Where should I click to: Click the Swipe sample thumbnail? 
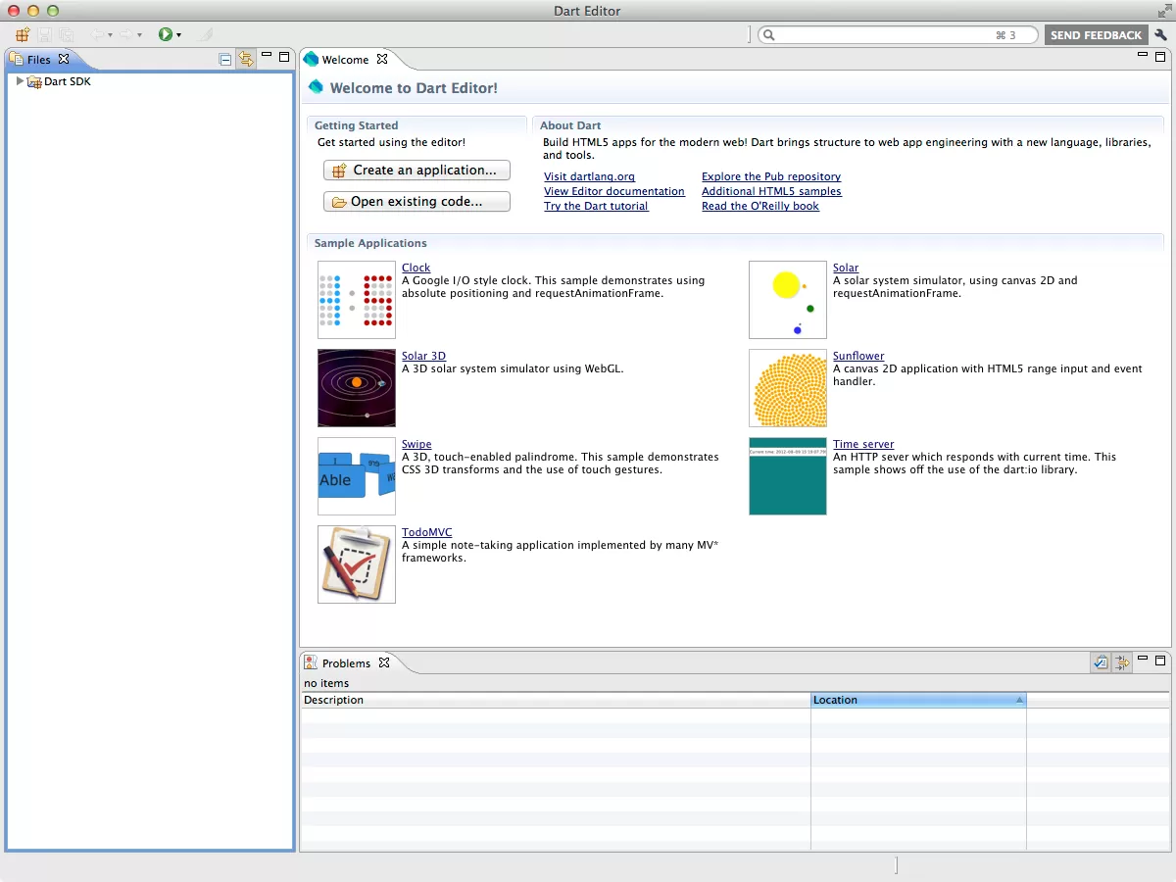click(357, 476)
